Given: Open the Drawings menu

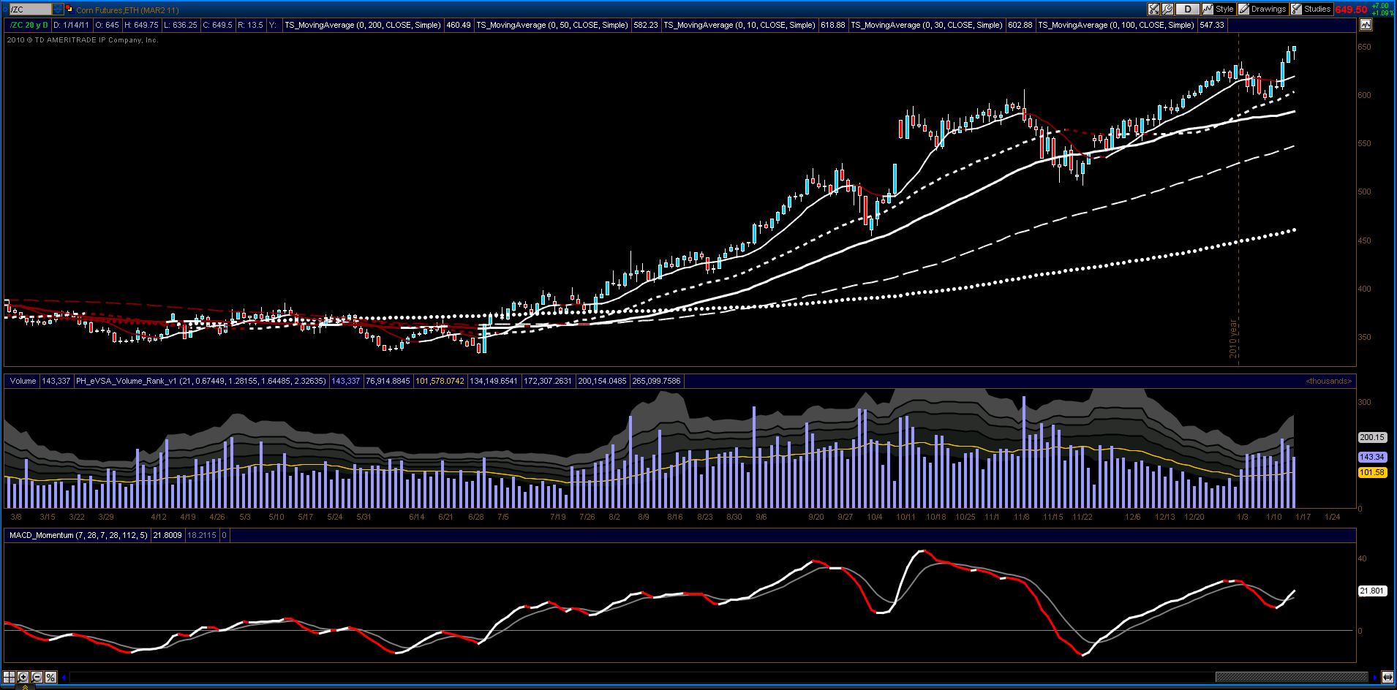Looking at the screenshot, I should pyautogui.click(x=1262, y=10).
